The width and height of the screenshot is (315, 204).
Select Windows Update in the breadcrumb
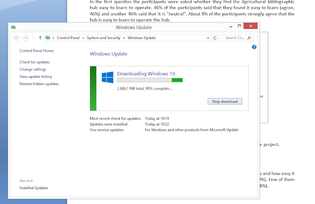point(142,38)
